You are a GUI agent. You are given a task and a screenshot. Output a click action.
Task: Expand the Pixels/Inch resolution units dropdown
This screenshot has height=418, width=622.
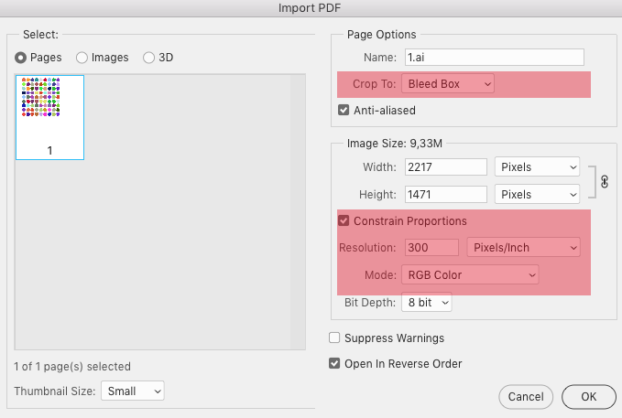pyautogui.click(x=523, y=247)
